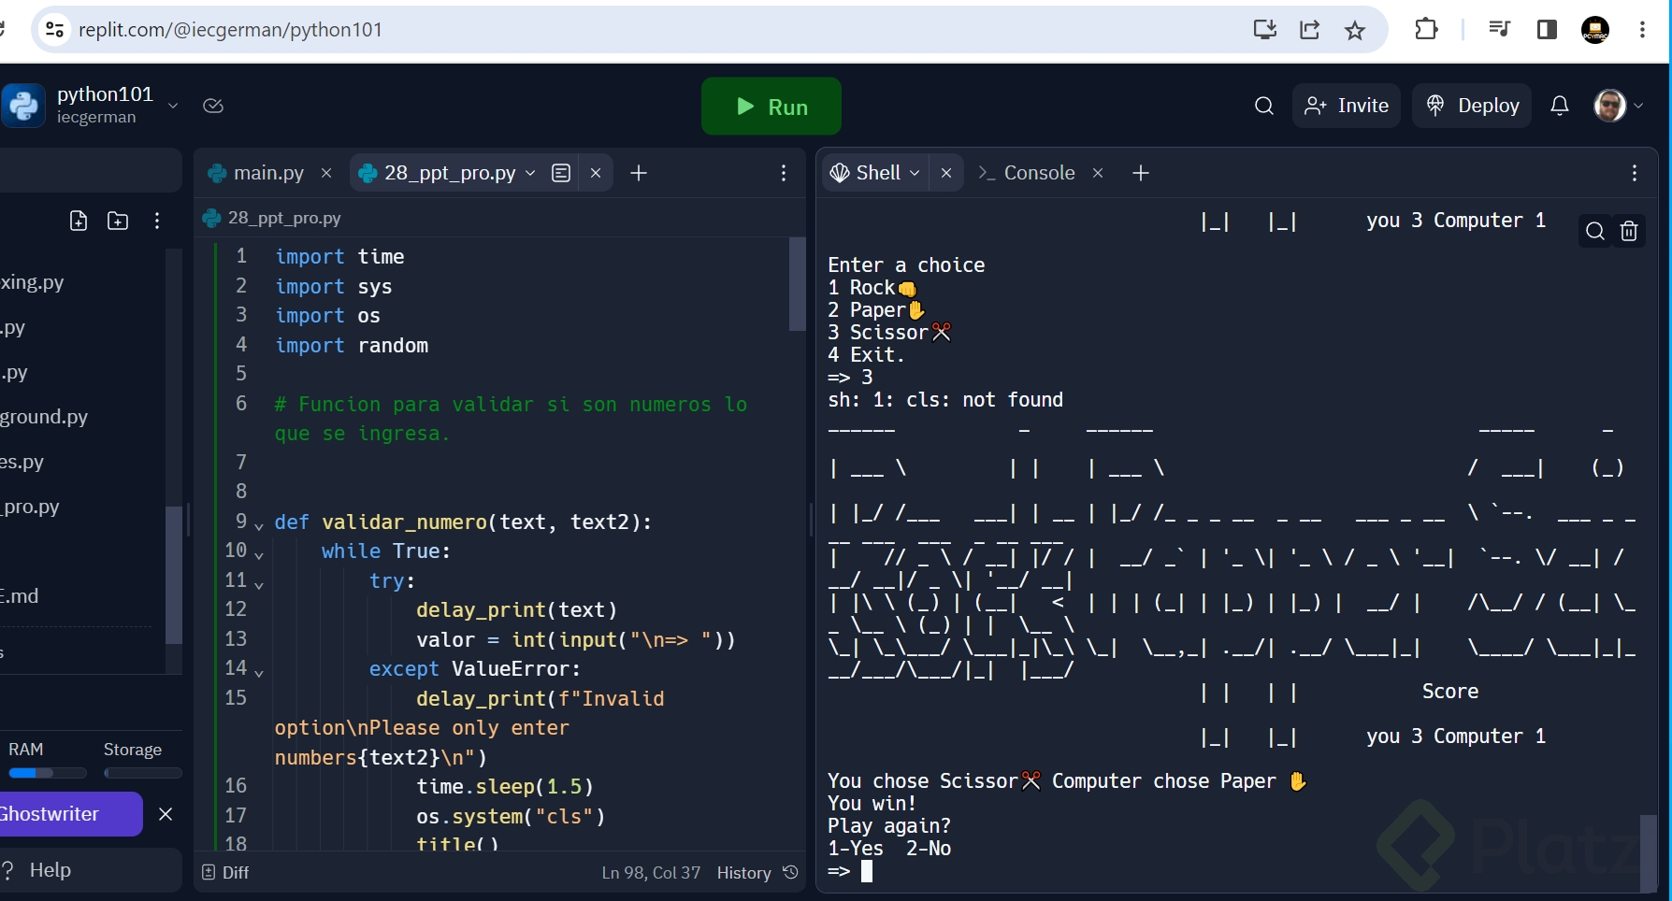Search the shell output
This screenshot has height=901, width=1672.
[x=1595, y=231]
